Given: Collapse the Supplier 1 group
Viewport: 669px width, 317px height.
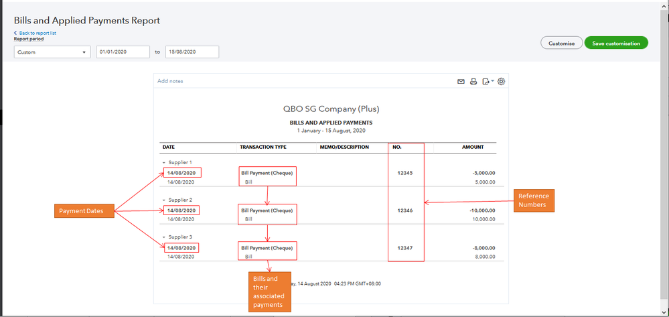Looking at the screenshot, I should 163,163.
